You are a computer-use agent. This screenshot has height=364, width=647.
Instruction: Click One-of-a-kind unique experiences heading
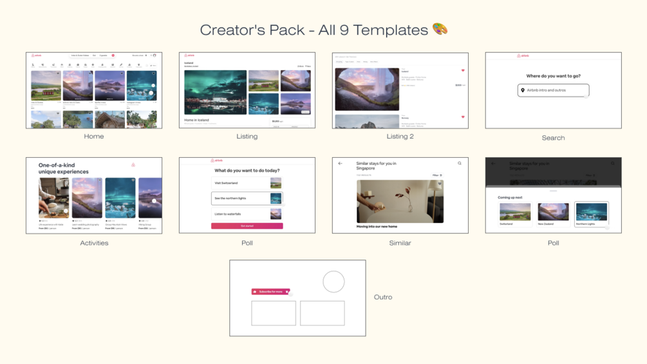coord(64,168)
